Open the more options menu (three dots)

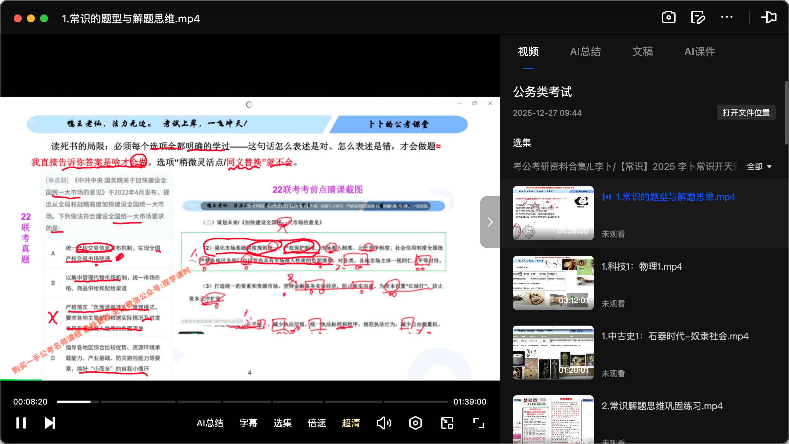(727, 17)
